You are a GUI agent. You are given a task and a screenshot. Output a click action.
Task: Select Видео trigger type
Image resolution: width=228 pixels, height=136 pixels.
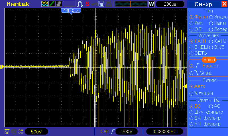pyautogui.click(x=218, y=17)
